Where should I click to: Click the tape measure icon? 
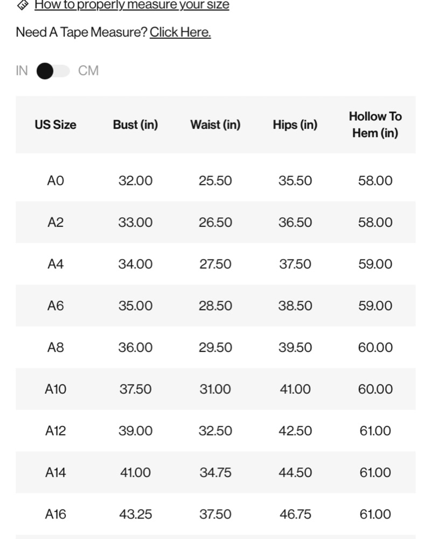[23, 5]
